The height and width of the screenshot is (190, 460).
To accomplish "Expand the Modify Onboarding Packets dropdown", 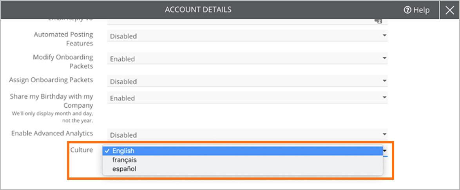I will coord(247,59).
